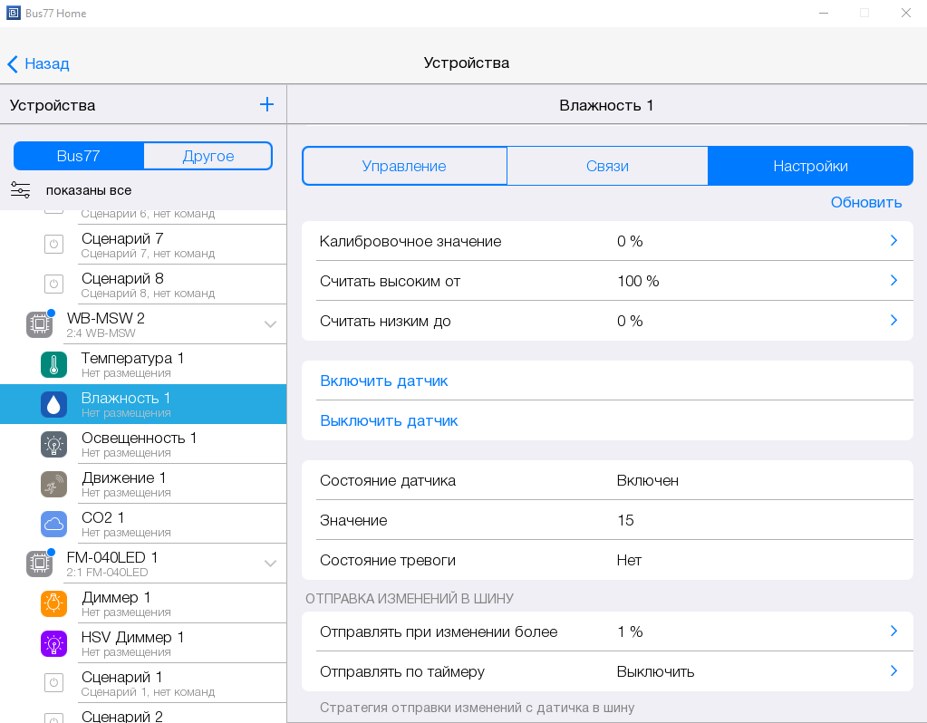Click the WB-MSW 2 chip icon

click(39, 324)
